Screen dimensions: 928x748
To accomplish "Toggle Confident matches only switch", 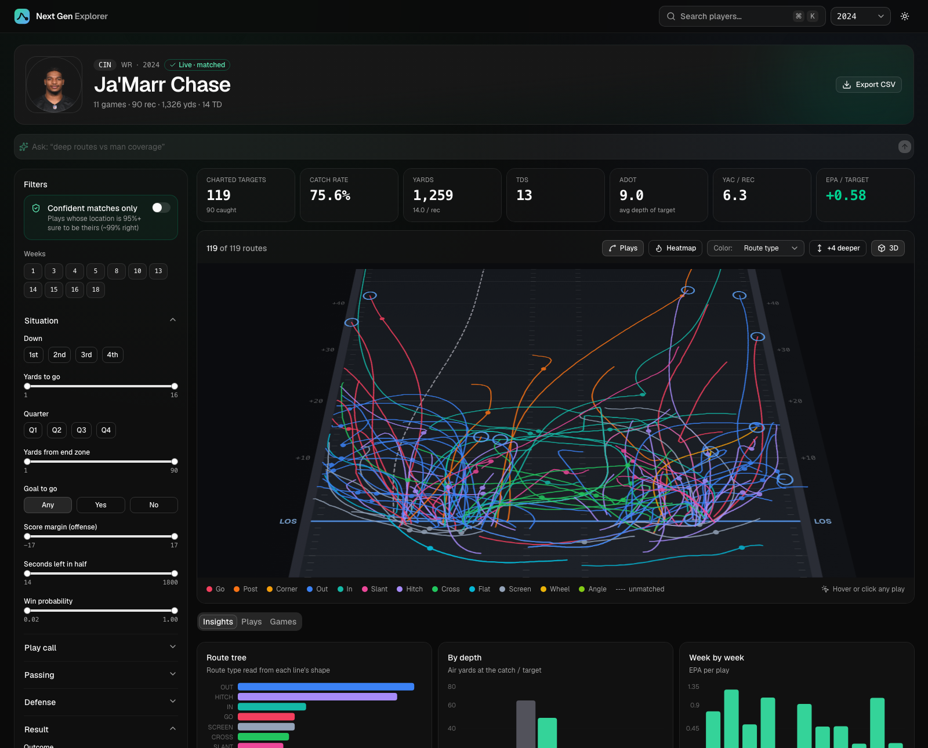I will (x=161, y=208).
